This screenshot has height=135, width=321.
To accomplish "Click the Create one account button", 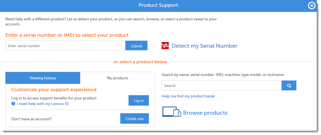I will 134,119.
